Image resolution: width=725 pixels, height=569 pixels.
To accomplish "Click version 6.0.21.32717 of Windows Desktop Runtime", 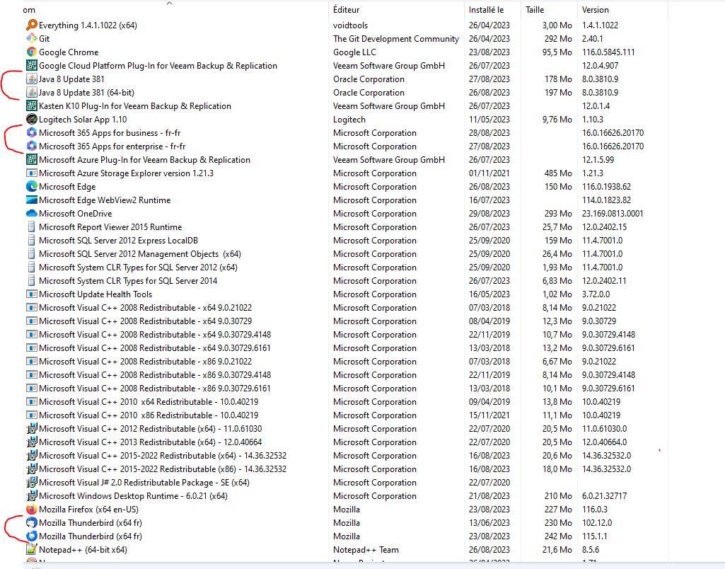I will point(604,495).
